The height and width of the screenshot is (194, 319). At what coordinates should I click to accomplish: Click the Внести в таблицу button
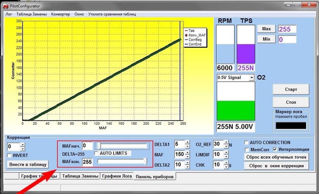coord(28,164)
